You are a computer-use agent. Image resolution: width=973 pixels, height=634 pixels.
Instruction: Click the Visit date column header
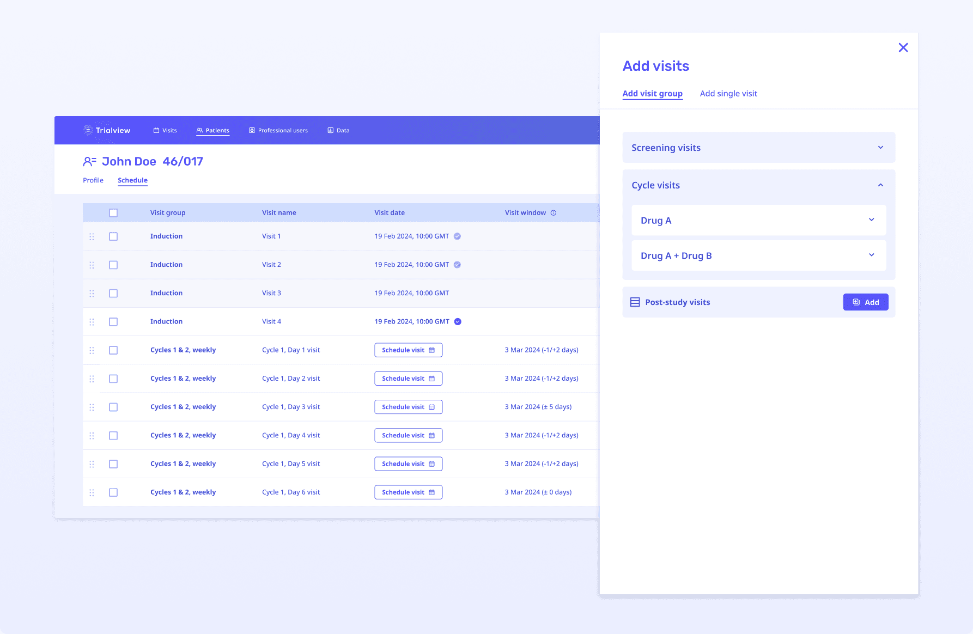[390, 213]
